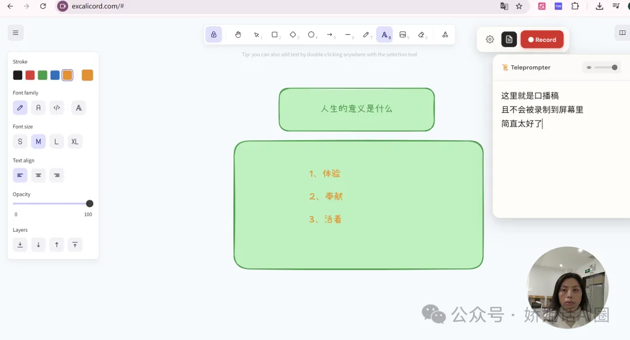Activate the Text tool
Viewport: 630px width, 340px height.
[x=385, y=34]
